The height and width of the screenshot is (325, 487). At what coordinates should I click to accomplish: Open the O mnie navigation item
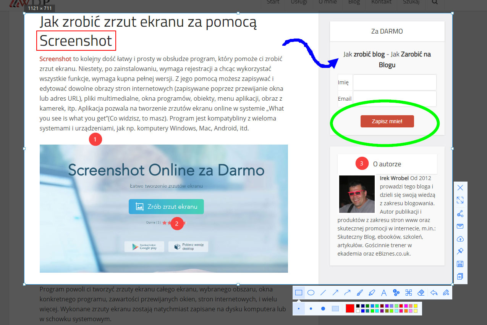point(328,2)
